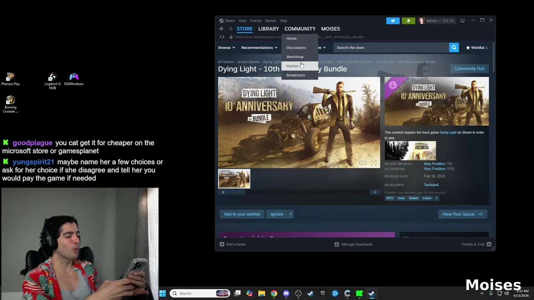
Task: Open the green Kick app on taskbar
Action: coord(359,293)
